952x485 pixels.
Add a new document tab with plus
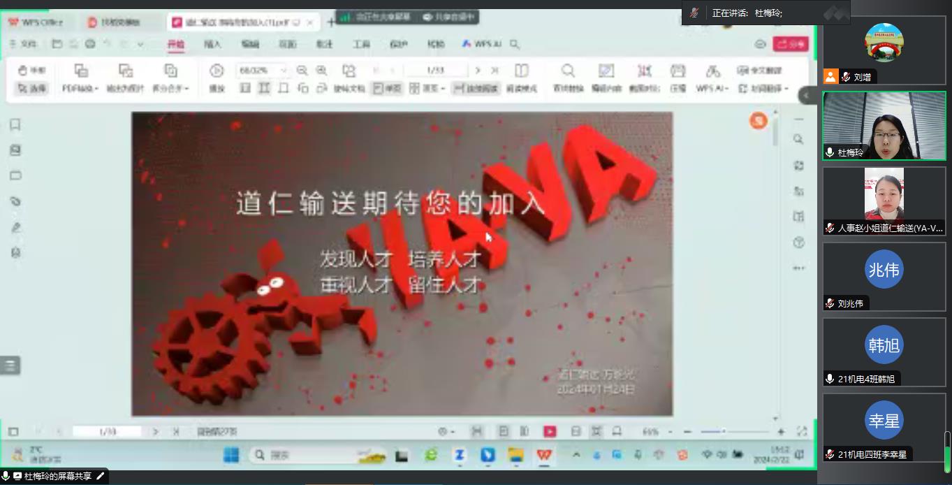coord(331,22)
